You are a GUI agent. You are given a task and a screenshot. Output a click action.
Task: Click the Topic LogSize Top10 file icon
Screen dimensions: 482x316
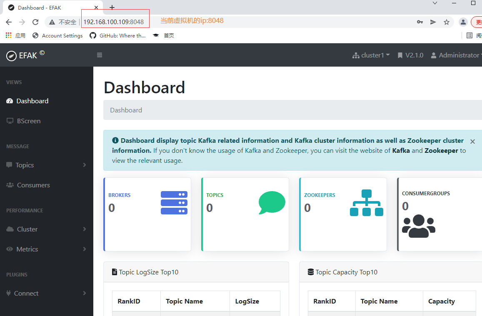114,272
